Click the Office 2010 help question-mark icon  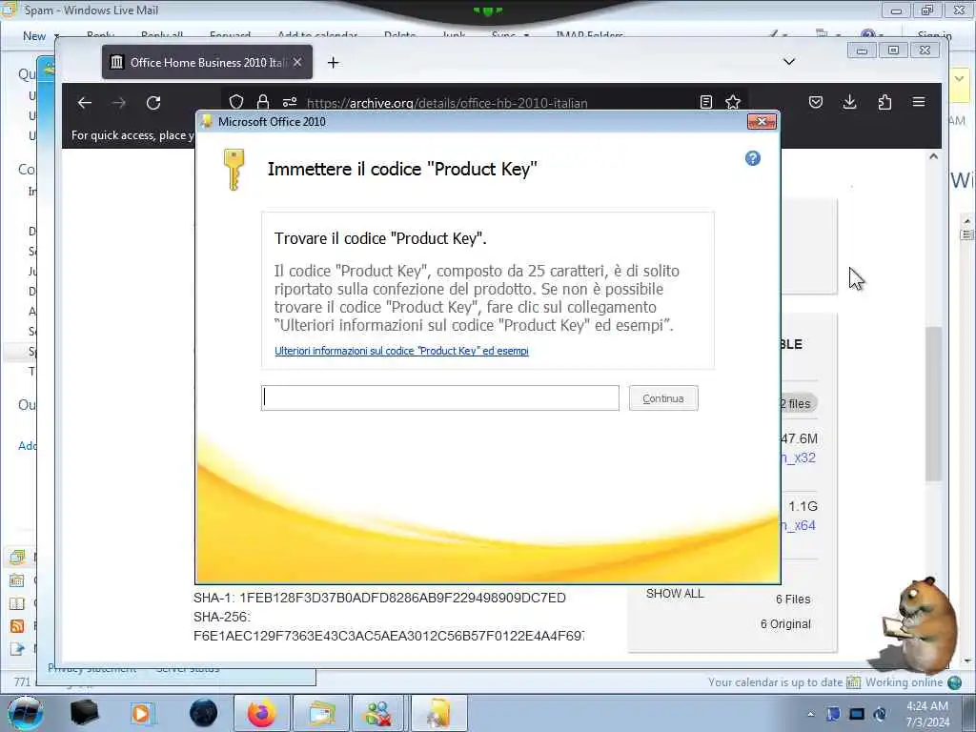[753, 158]
